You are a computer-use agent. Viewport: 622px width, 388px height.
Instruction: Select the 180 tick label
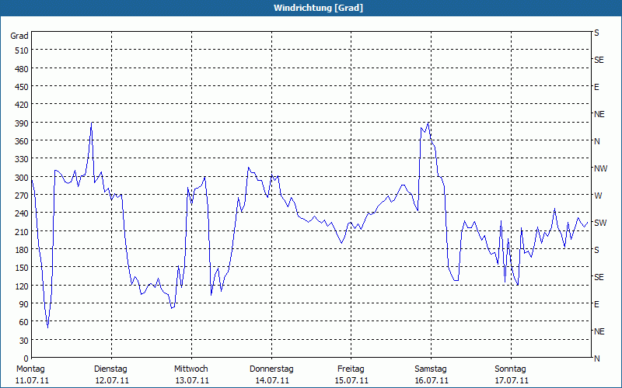coord(23,250)
